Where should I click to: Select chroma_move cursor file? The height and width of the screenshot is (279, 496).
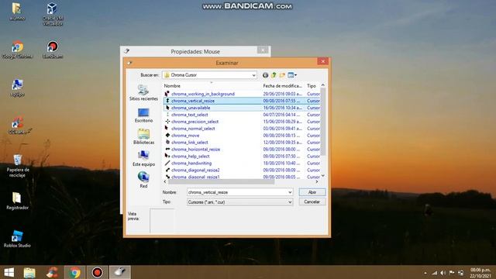click(x=185, y=136)
